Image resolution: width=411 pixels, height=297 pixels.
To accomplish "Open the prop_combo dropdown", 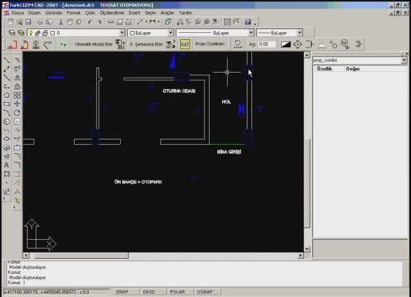I will coord(404,60).
